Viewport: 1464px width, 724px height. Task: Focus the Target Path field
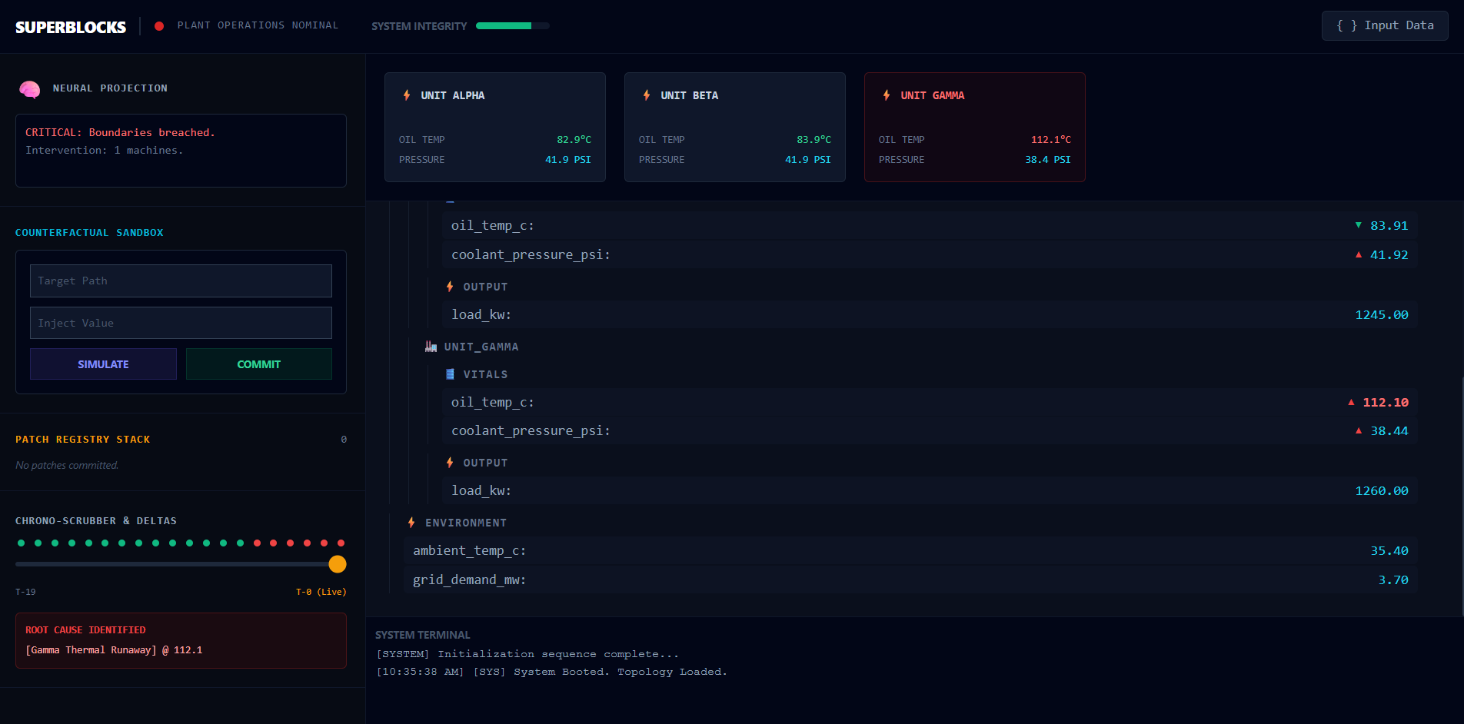tap(181, 281)
